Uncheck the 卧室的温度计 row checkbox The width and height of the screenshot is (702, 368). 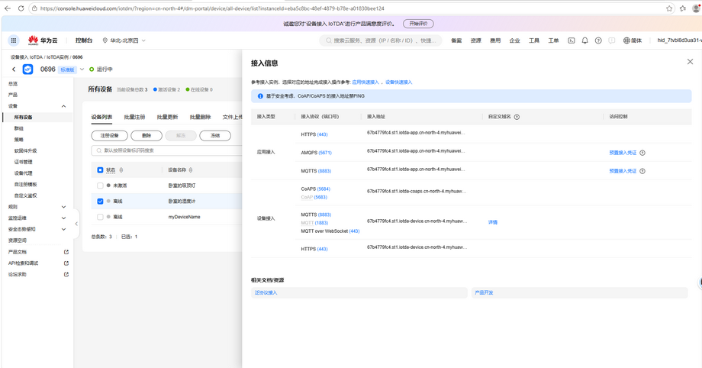(x=100, y=202)
